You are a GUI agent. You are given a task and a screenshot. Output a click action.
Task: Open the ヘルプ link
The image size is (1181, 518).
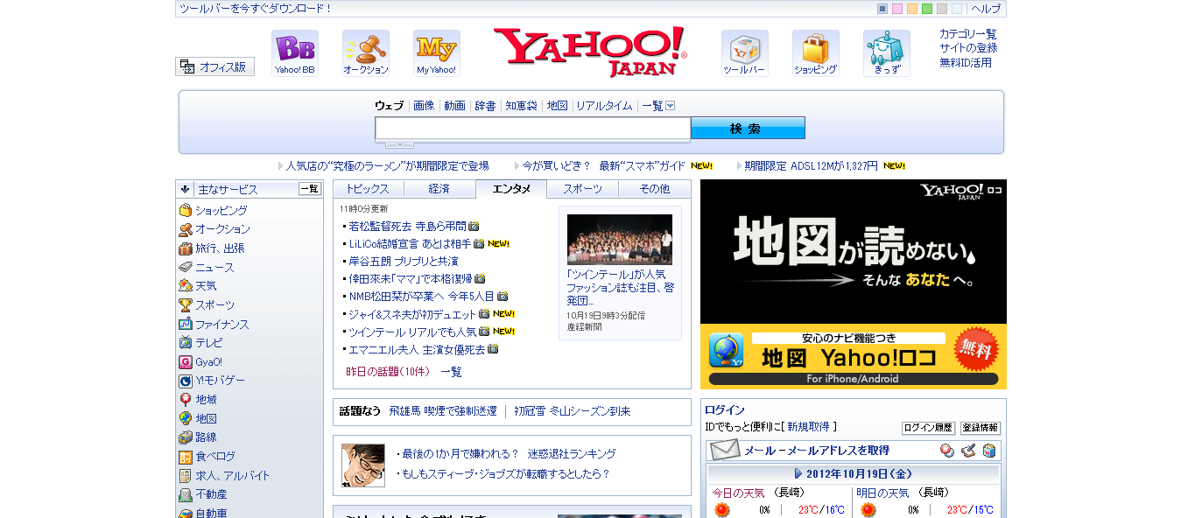(x=986, y=9)
